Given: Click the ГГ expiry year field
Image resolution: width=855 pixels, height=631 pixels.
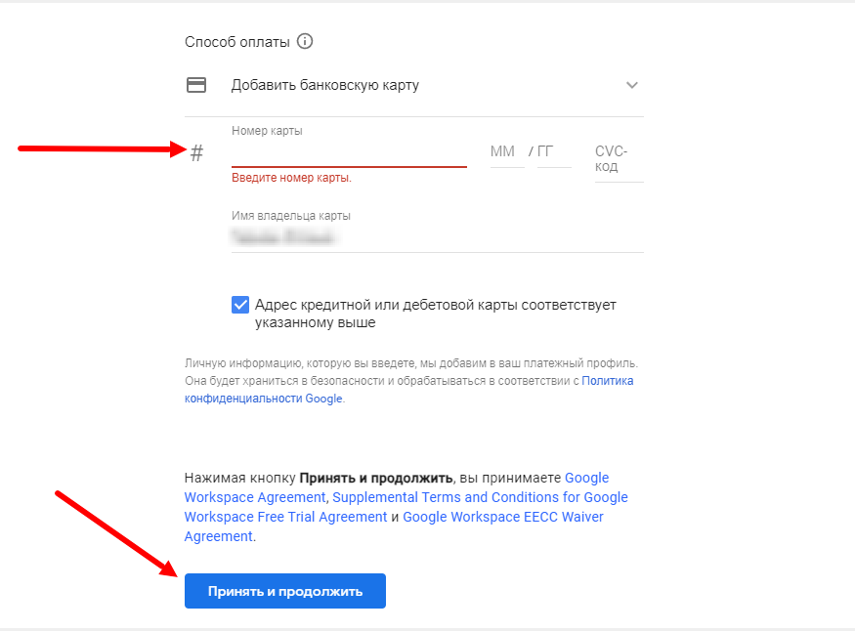Looking at the screenshot, I should pos(553,152).
